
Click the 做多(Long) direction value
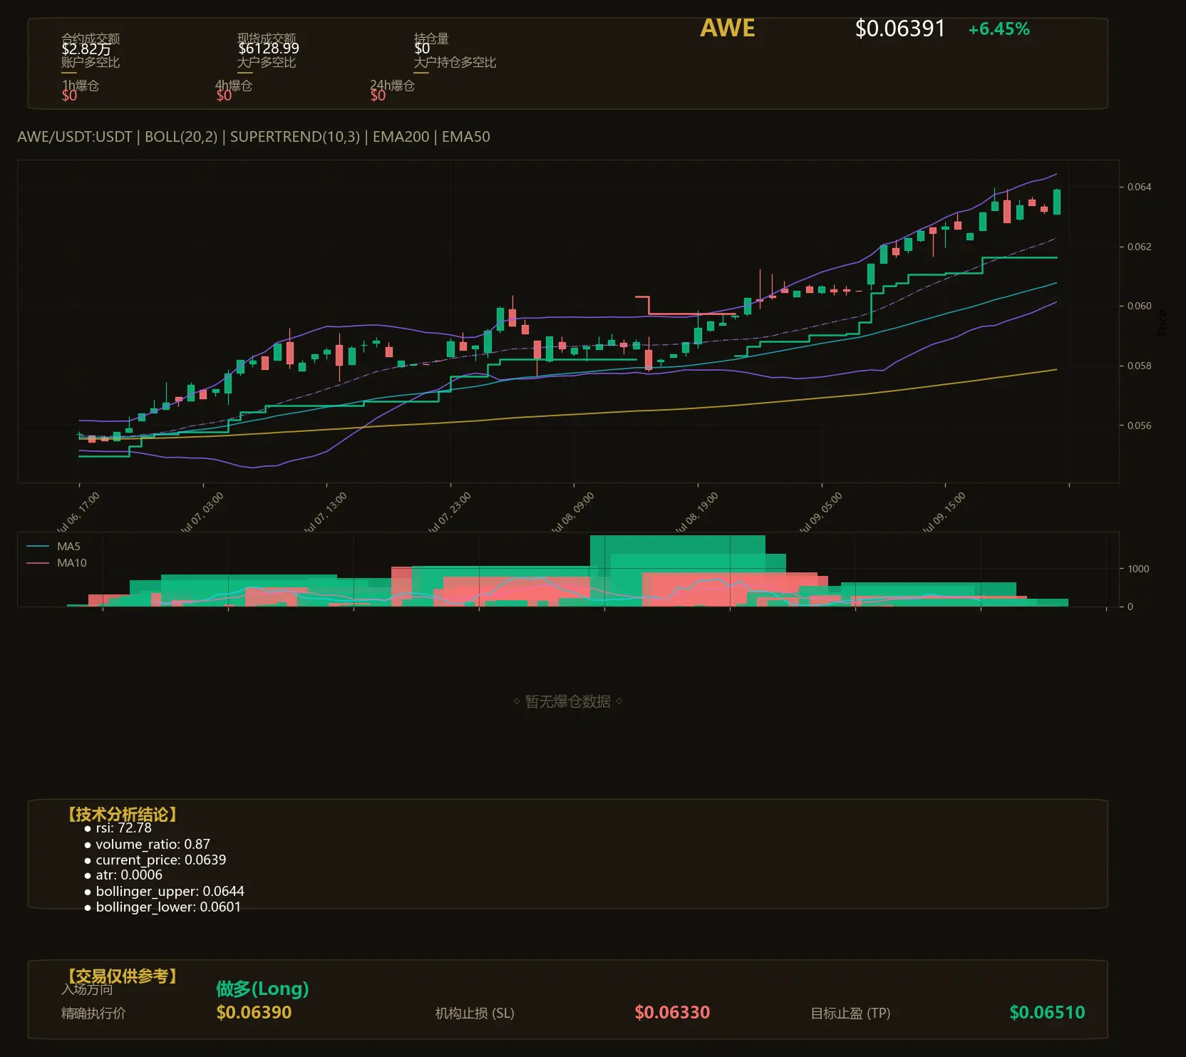262,989
